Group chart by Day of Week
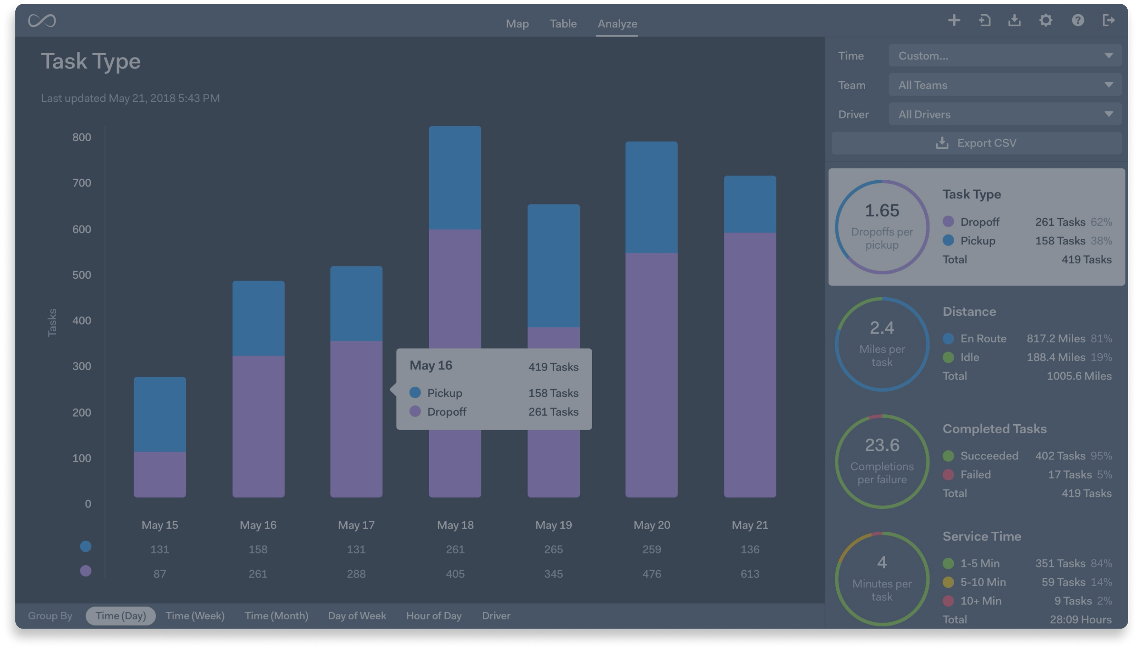The image size is (1137, 649). (357, 615)
